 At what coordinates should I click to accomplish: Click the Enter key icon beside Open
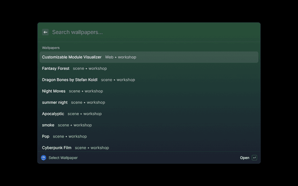[254, 158]
